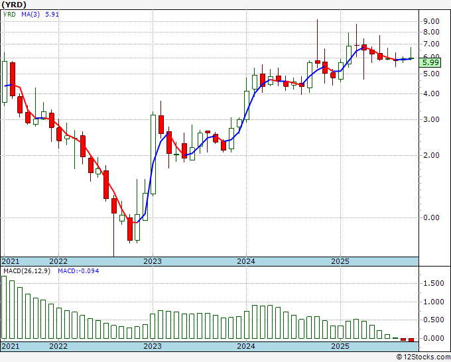Click the YRD legend label
The image size is (451, 362).
(x=9, y=15)
